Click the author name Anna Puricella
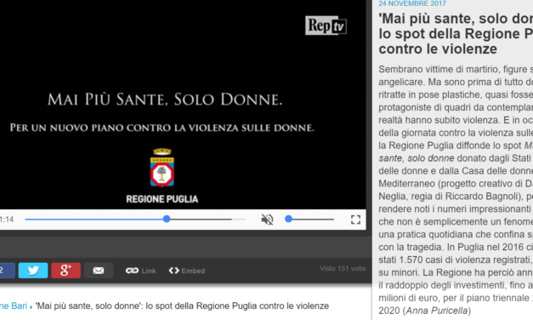Screen dimensions: 533x320 (x=437, y=311)
